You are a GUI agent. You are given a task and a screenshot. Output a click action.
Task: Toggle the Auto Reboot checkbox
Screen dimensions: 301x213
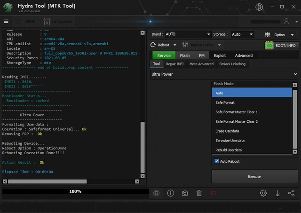(x=217, y=161)
